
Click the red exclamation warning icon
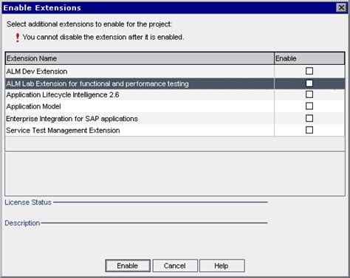tap(17, 38)
